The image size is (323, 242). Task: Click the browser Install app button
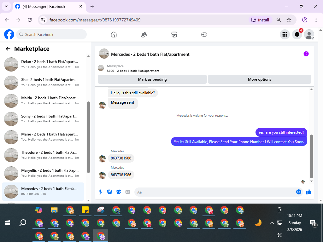click(x=260, y=20)
